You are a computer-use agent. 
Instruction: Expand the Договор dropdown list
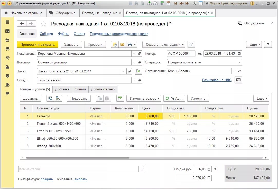134,62
